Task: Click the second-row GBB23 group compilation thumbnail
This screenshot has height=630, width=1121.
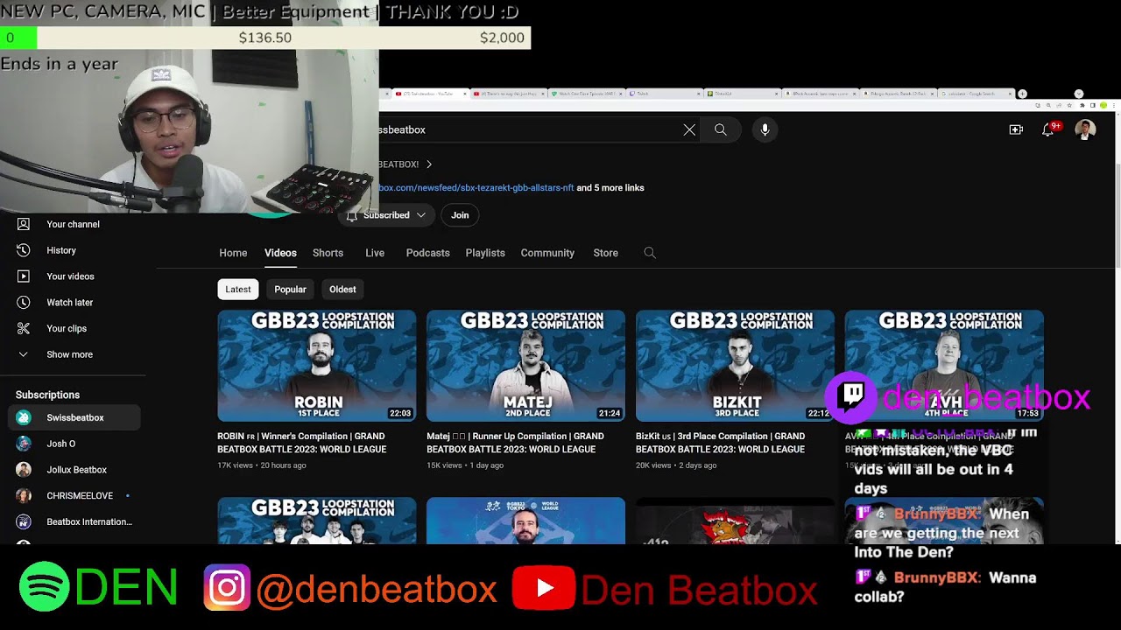Action: point(316,521)
